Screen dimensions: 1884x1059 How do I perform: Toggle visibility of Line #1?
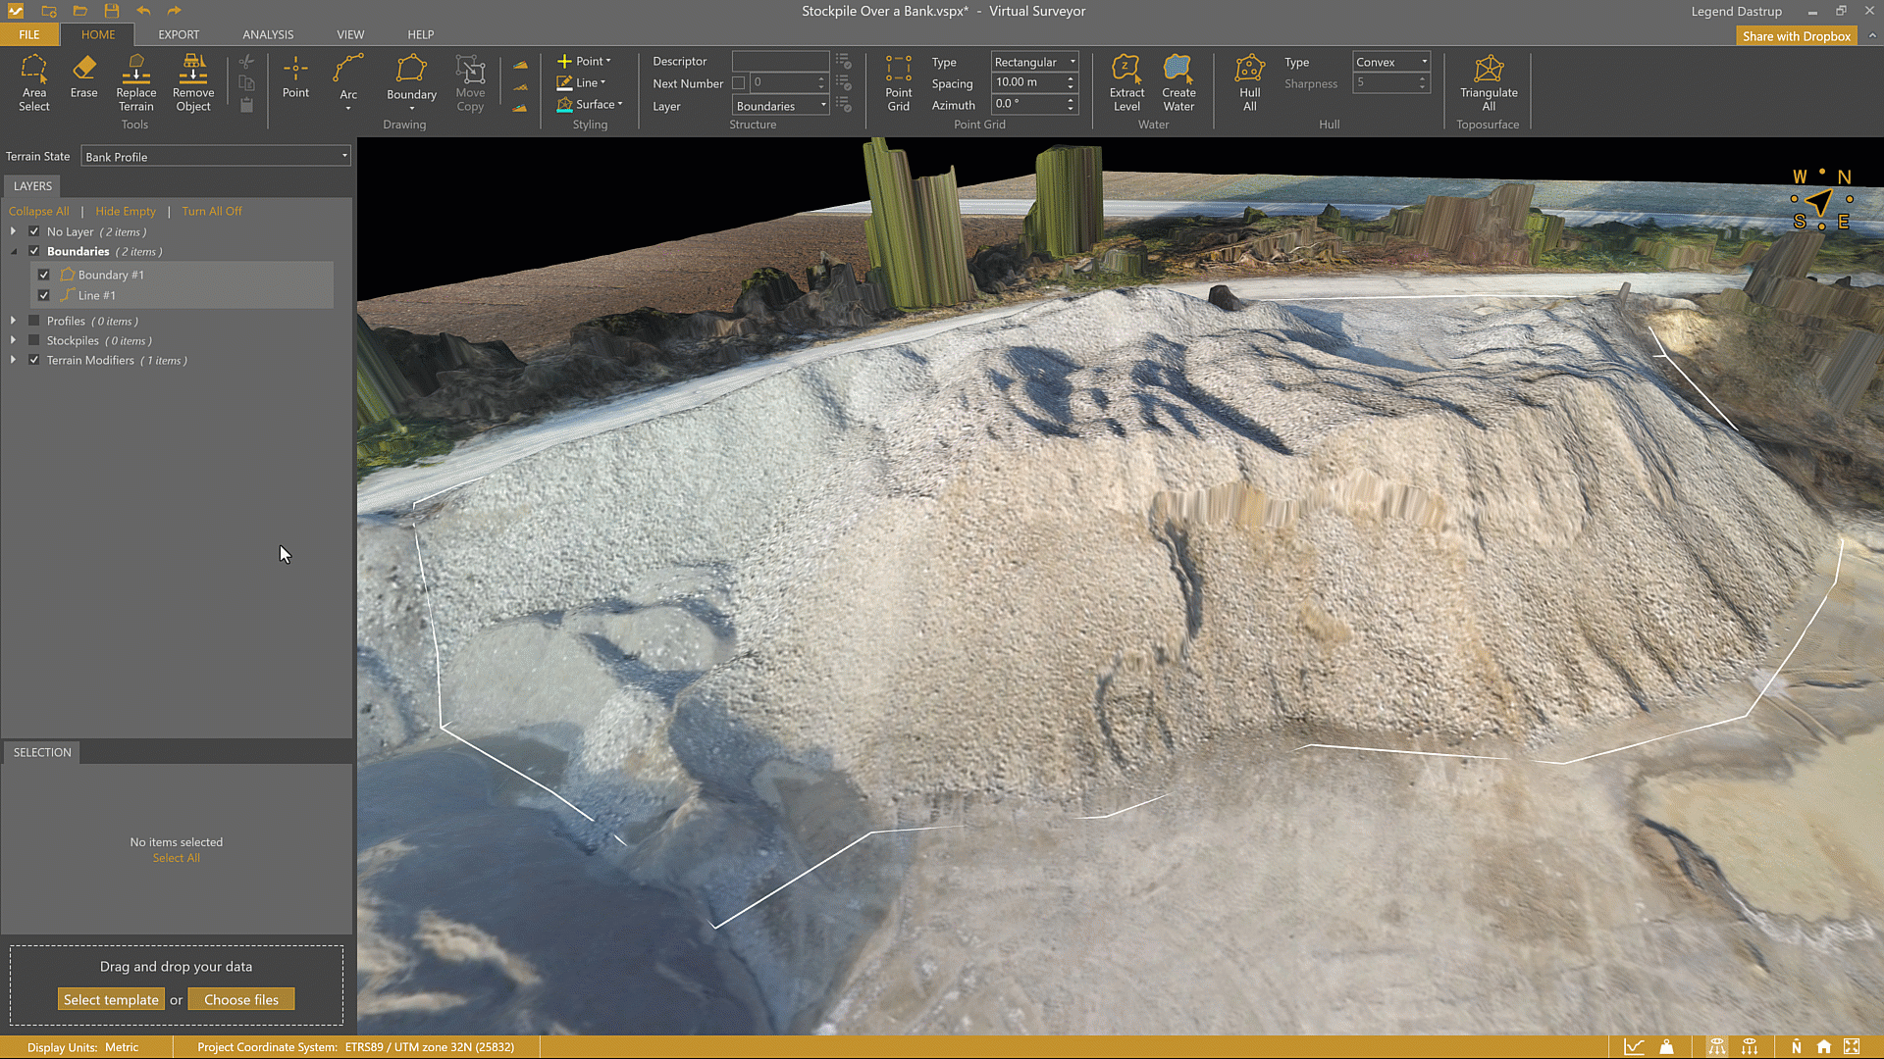[x=44, y=295]
